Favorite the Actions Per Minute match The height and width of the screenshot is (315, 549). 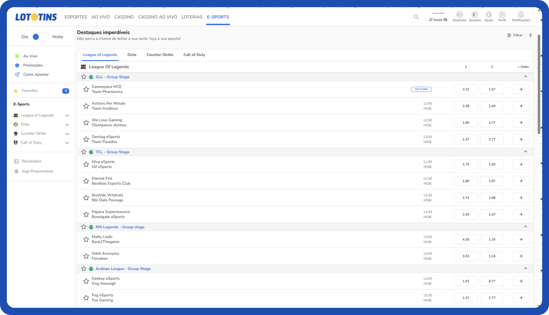(86, 106)
